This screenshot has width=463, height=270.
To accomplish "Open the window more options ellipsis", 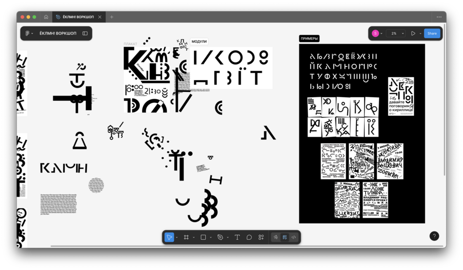I will tap(439, 17).
